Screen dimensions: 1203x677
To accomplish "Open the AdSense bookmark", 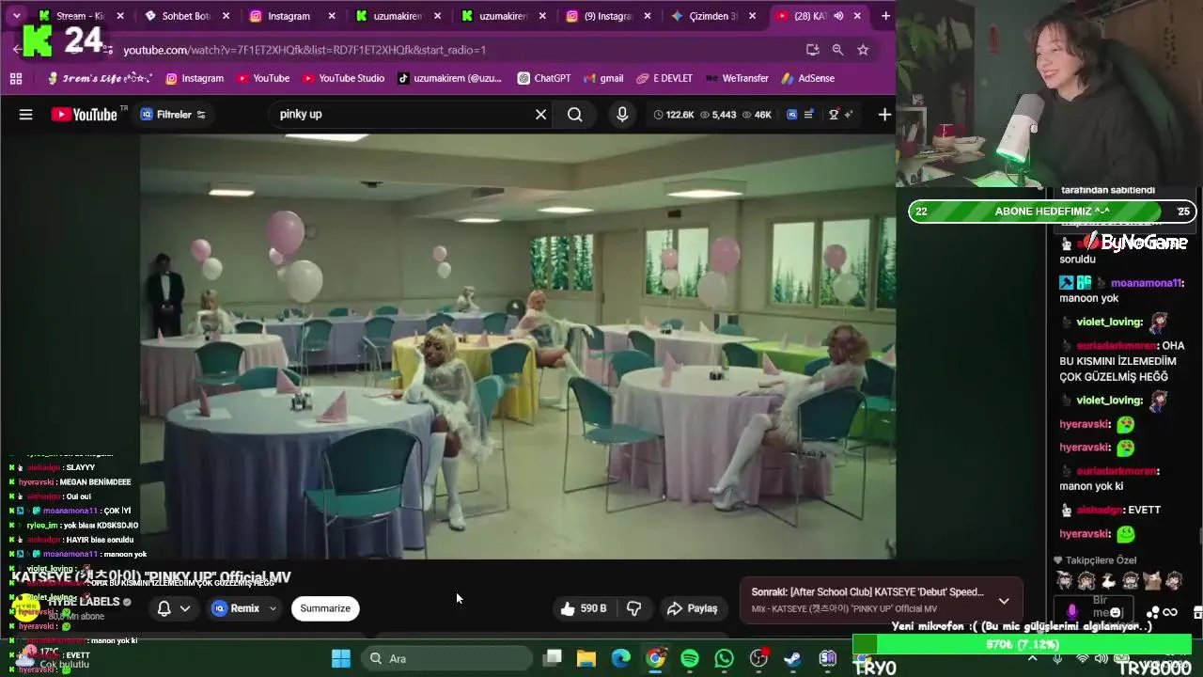I will pos(807,79).
